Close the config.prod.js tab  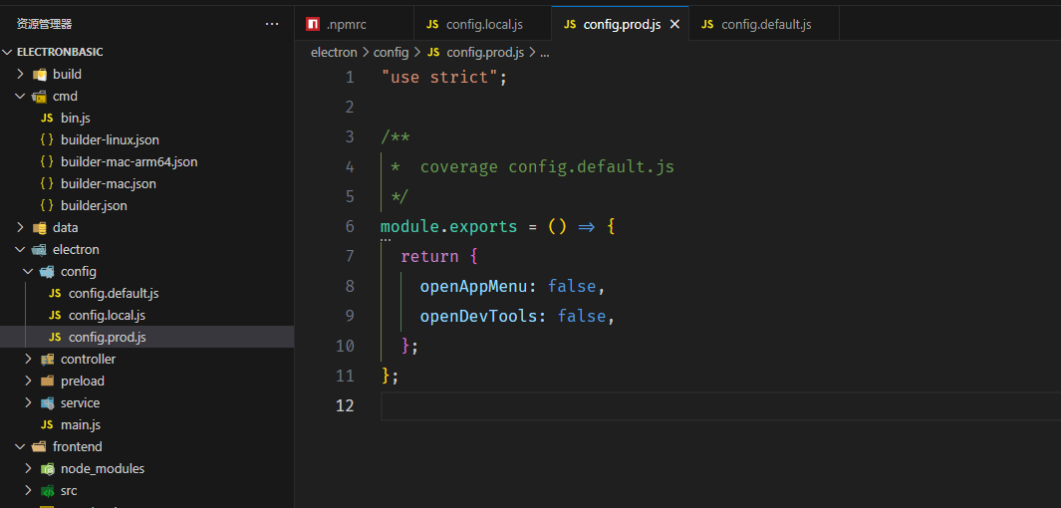click(x=673, y=24)
